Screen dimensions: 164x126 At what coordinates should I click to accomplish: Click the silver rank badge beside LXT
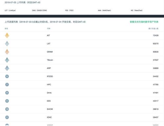[x=7, y=43]
